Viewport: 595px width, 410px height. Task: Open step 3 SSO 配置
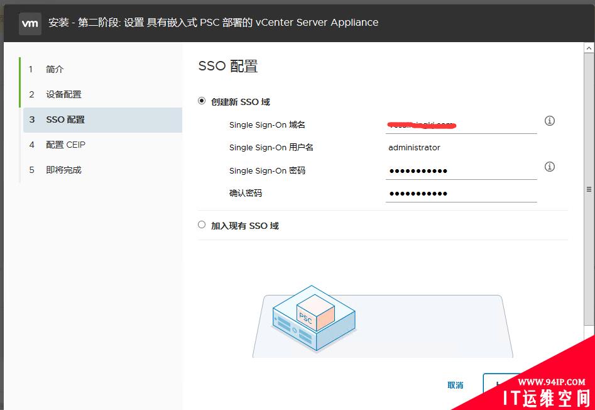(102, 119)
